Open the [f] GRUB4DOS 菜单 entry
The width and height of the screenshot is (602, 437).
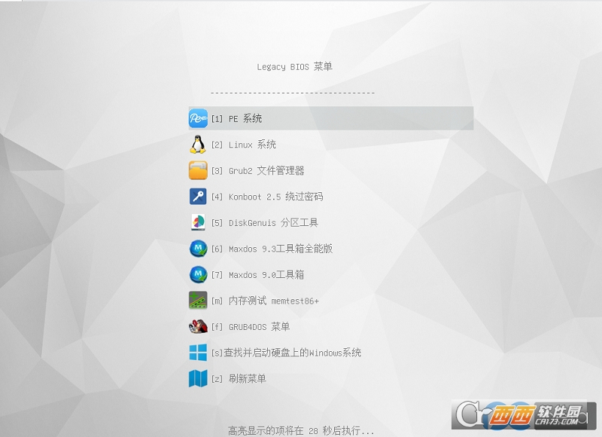(x=251, y=327)
